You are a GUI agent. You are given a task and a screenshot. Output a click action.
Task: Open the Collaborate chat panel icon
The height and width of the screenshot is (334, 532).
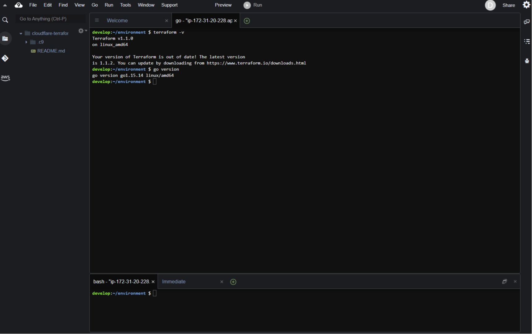click(527, 22)
